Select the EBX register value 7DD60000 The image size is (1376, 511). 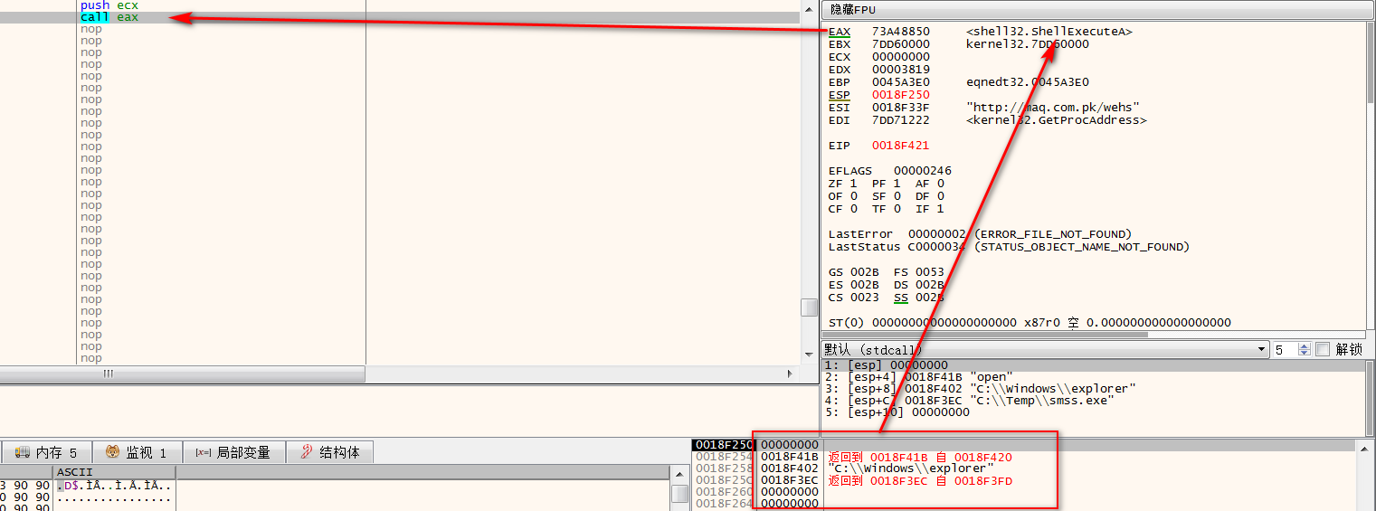pos(900,44)
